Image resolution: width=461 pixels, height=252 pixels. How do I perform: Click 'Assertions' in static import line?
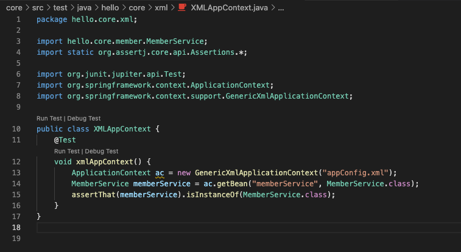[213, 52]
